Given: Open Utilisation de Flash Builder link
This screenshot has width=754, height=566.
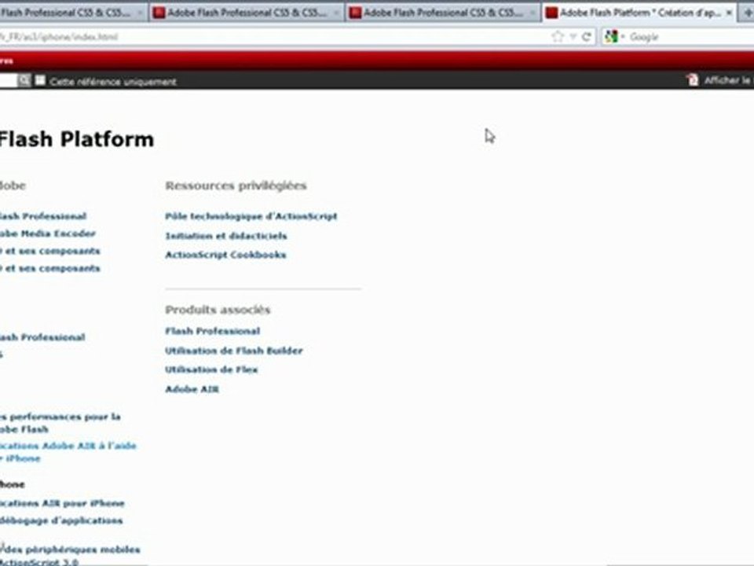Looking at the screenshot, I should (x=234, y=351).
